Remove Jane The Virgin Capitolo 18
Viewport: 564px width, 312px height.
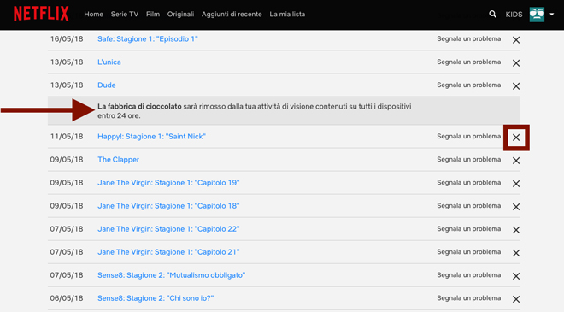pos(516,207)
